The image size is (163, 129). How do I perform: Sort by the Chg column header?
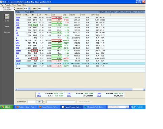click(66, 15)
